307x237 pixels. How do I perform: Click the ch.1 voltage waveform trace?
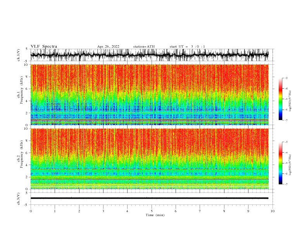tap(149, 55)
